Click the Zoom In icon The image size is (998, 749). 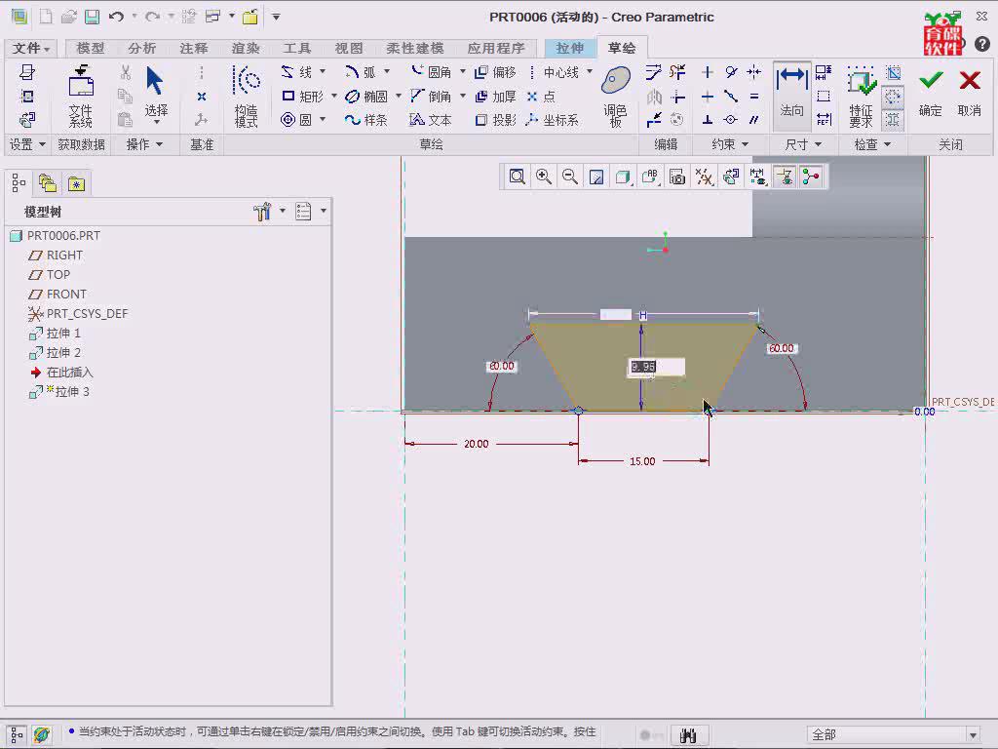point(544,177)
